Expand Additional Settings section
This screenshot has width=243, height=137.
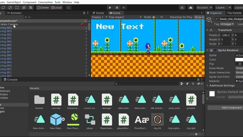click(x=208, y=85)
